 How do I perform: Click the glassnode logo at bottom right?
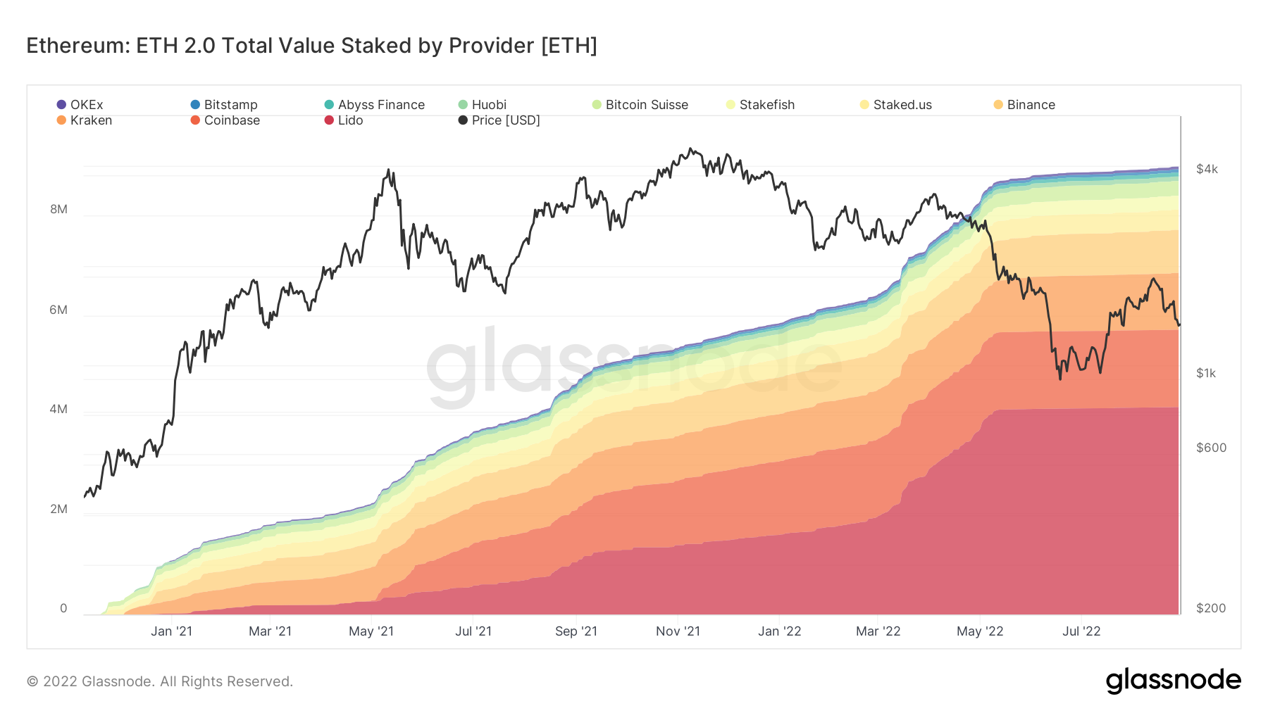pos(1173,680)
